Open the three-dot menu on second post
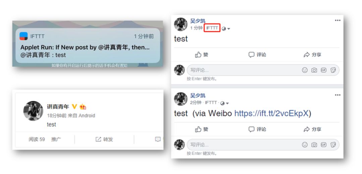Image resolution: width=362 pixels, height=174 pixels. pyautogui.click(x=338, y=95)
